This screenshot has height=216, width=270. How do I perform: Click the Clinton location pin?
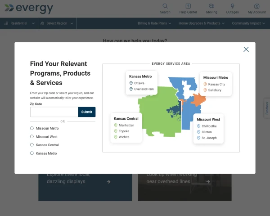[x=198, y=132]
